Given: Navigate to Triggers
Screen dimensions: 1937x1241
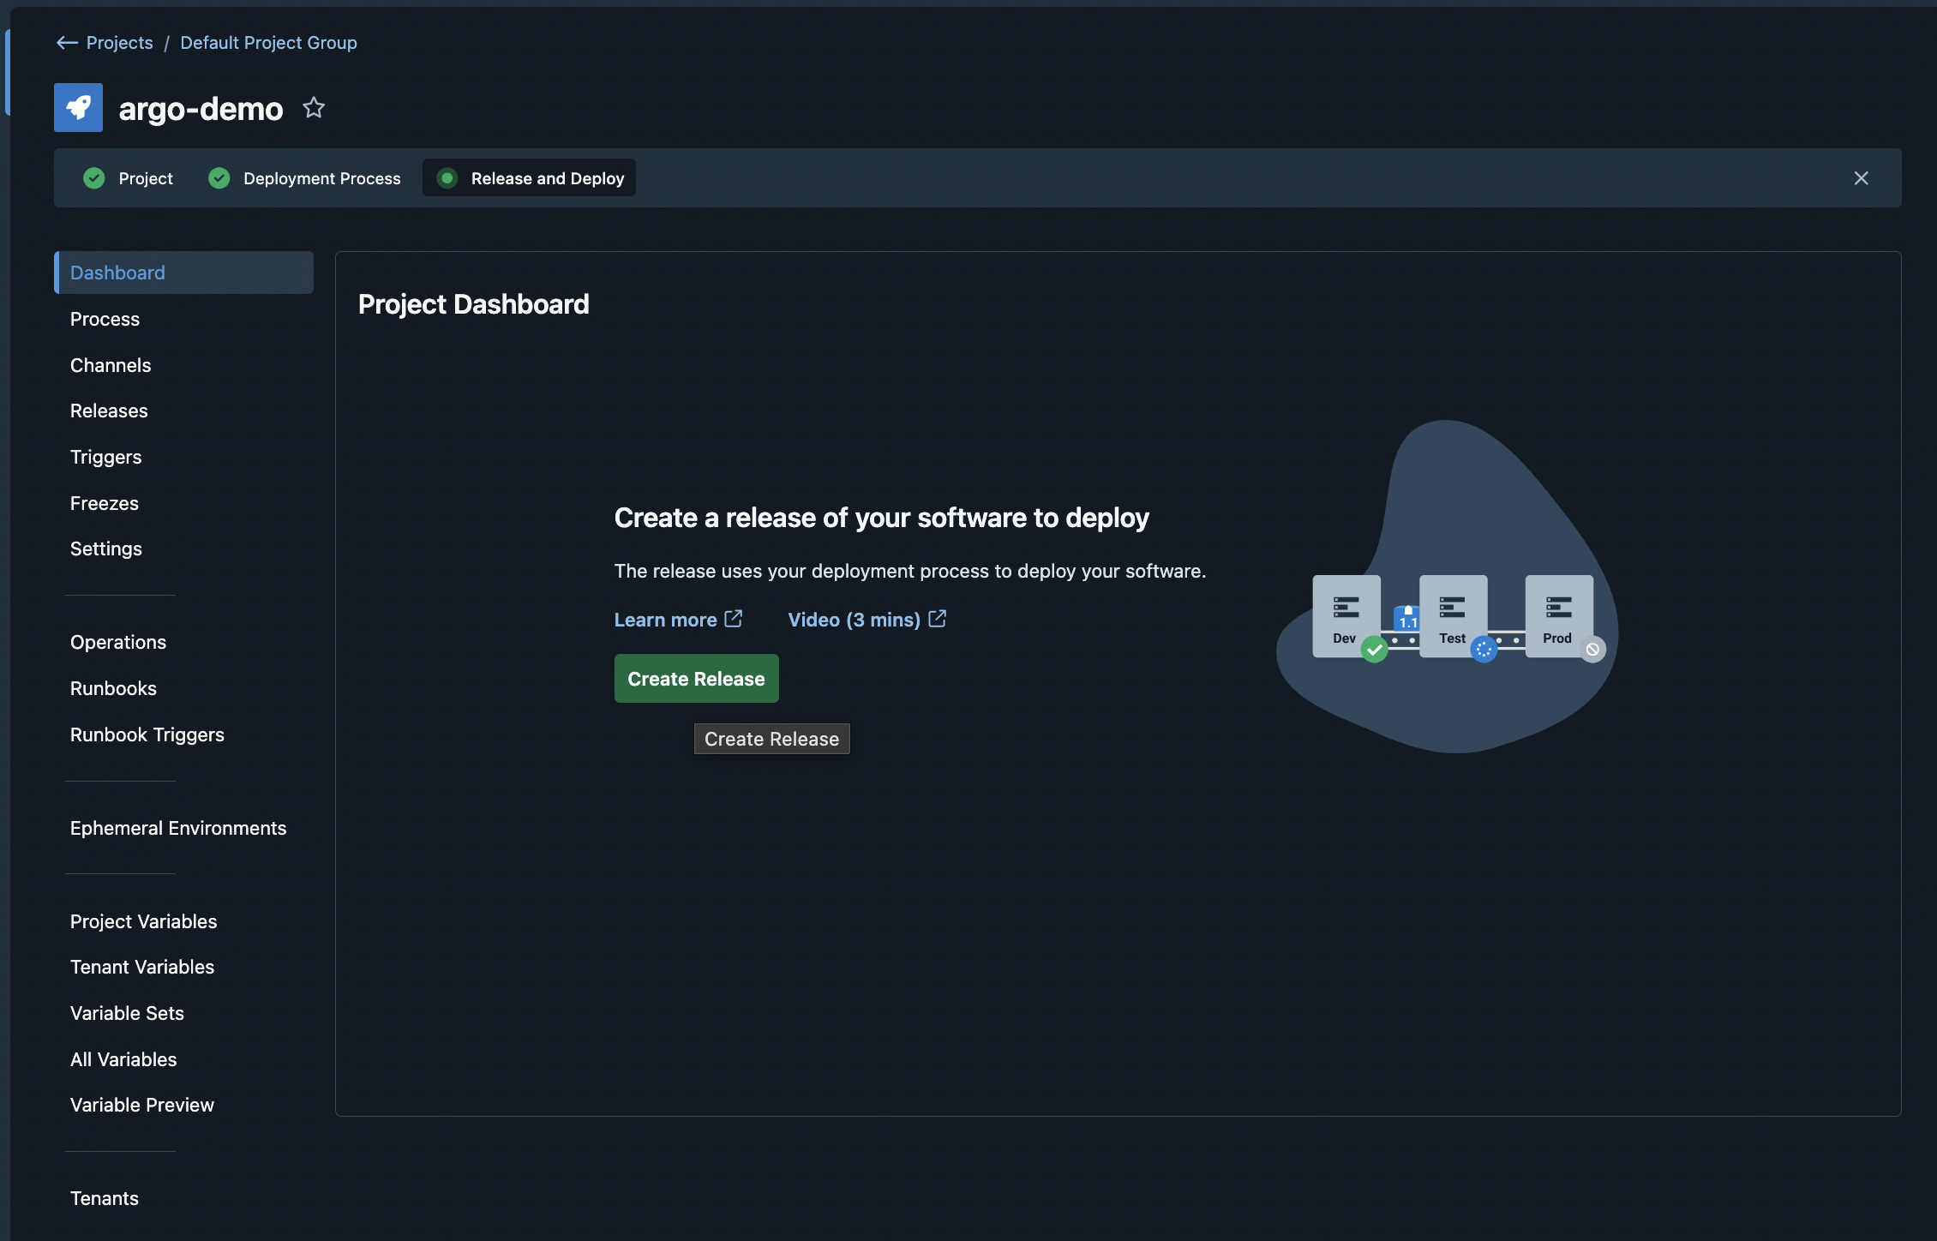Looking at the screenshot, I should [106, 457].
